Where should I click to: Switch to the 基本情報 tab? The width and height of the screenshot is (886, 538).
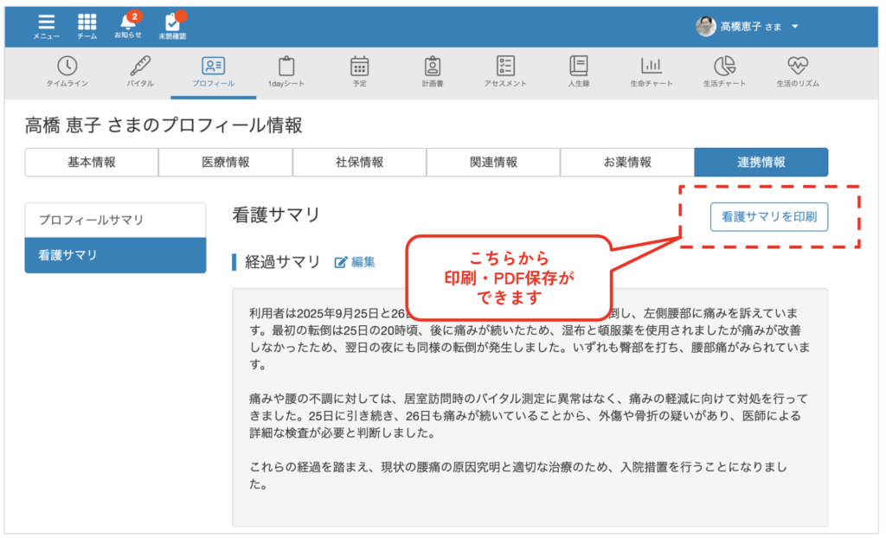pyautogui.click(x=92, y=162)
